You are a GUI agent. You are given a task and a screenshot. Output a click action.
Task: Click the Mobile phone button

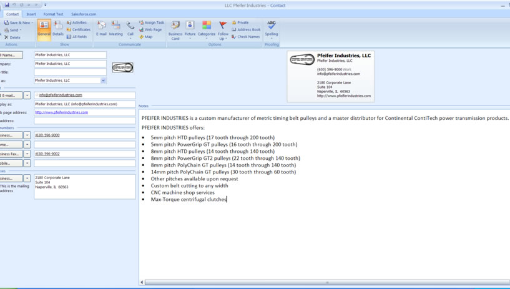point(11,163)
